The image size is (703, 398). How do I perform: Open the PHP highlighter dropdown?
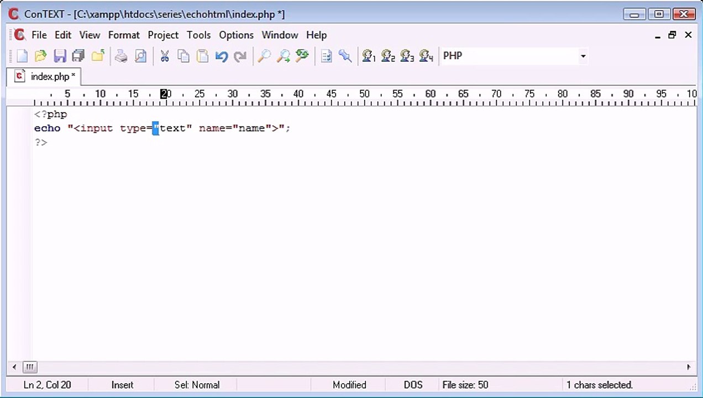tap(583, 56)
